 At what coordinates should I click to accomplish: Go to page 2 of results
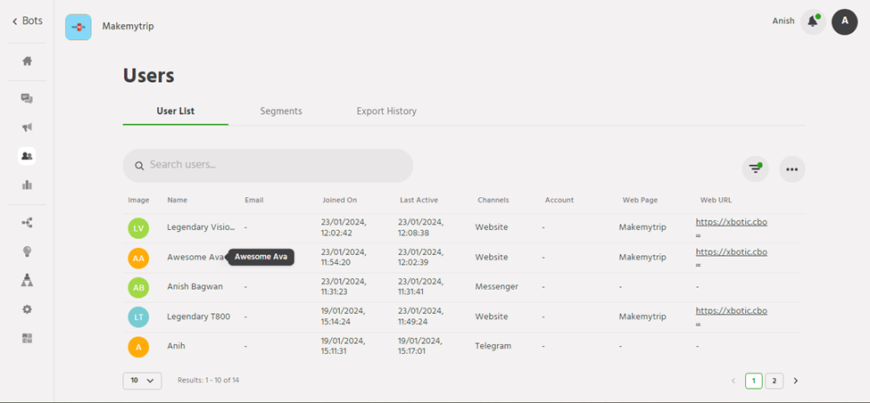[x=775, y=381]
